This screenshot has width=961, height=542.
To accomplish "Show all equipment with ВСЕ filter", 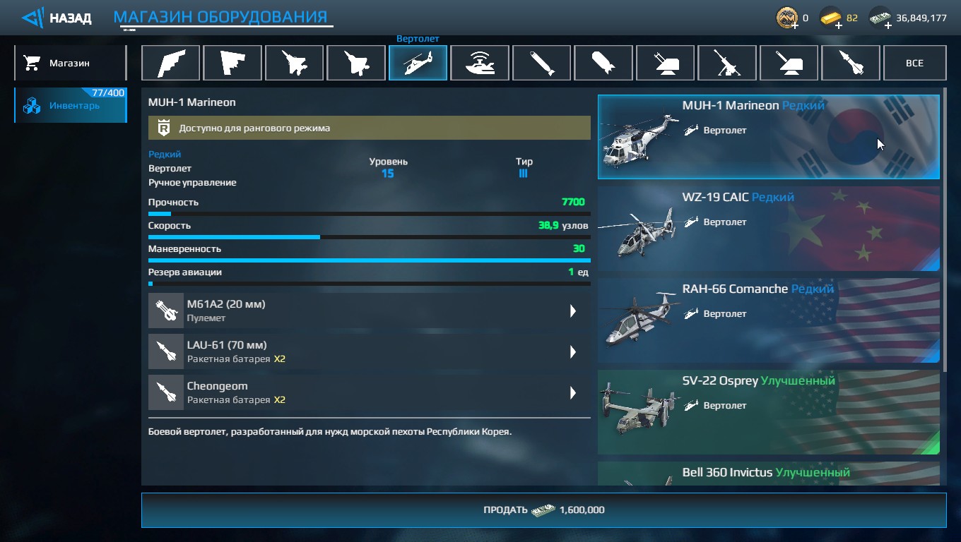I will click(x=914, y=63).
